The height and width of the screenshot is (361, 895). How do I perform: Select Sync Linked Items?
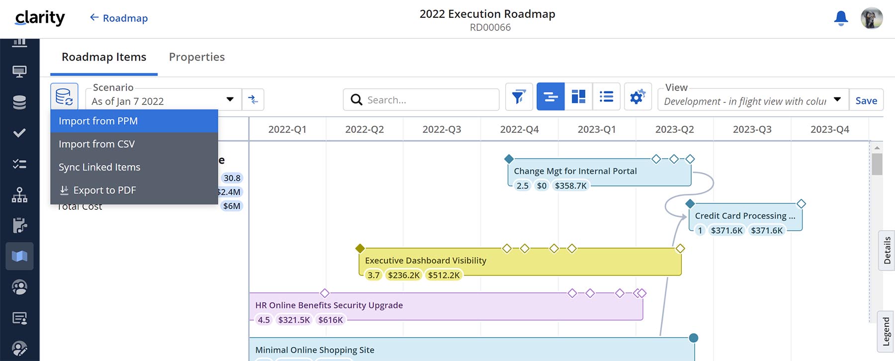[x=134, y=167]
